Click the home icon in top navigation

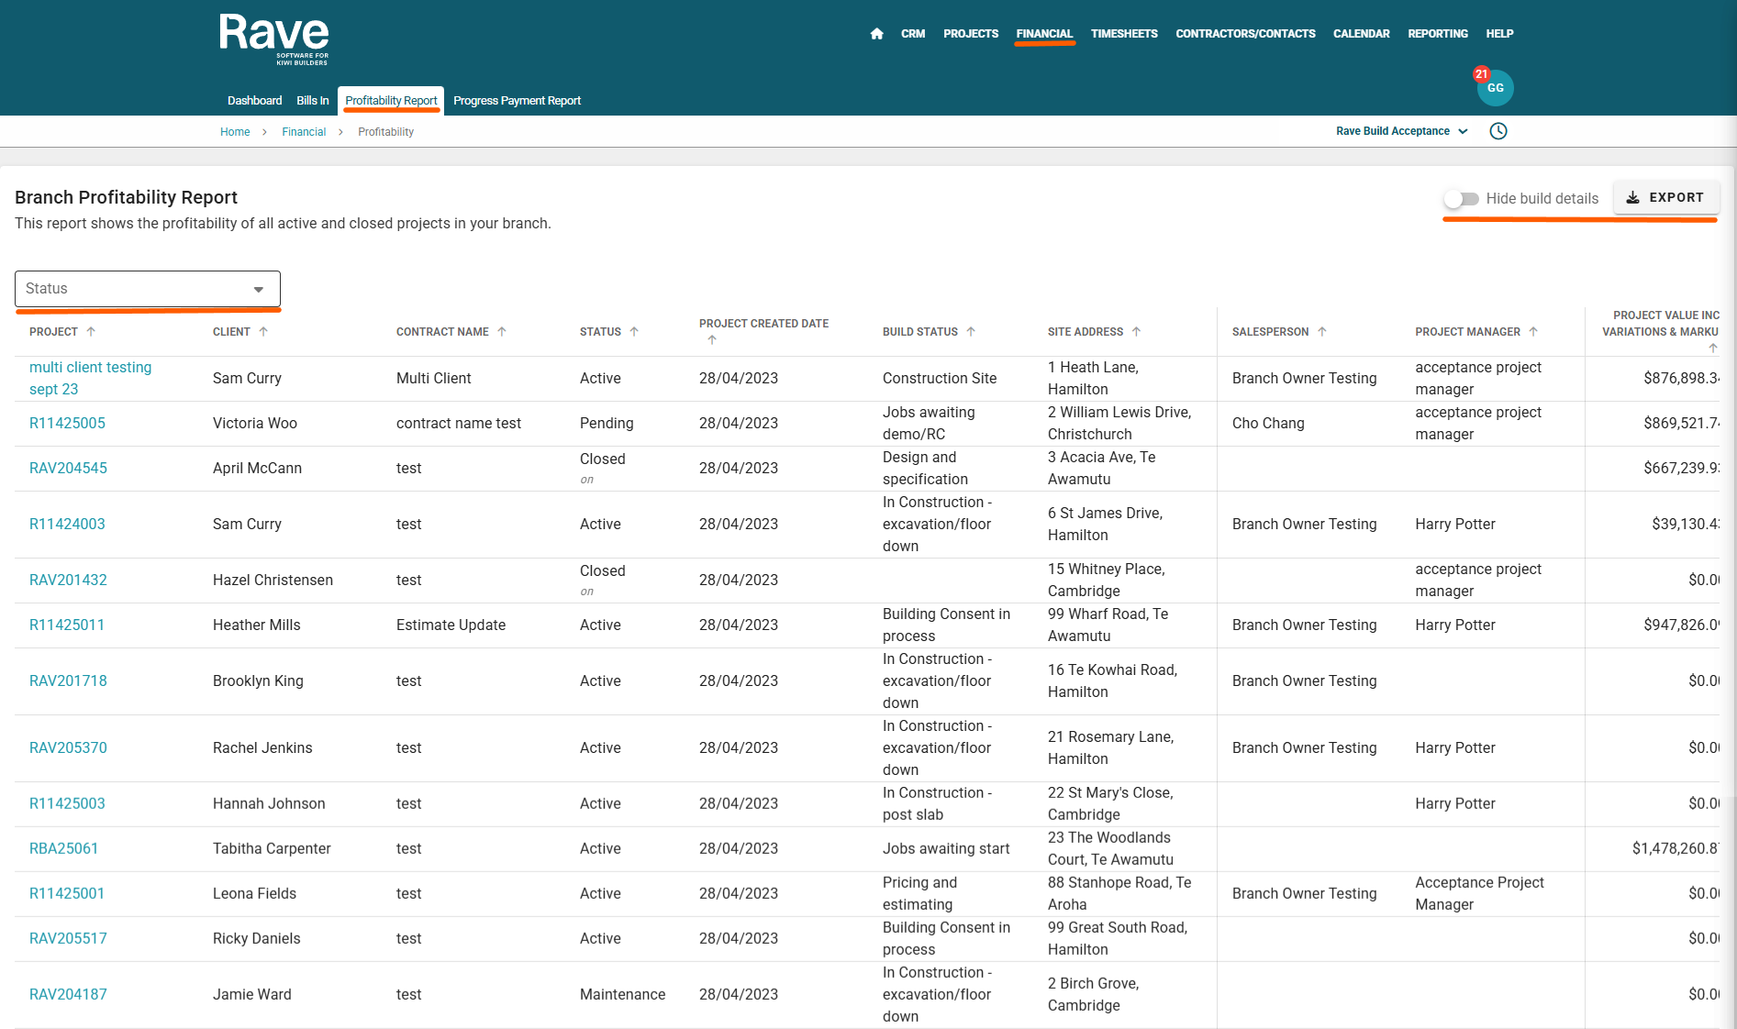click(x=876, y=34)
